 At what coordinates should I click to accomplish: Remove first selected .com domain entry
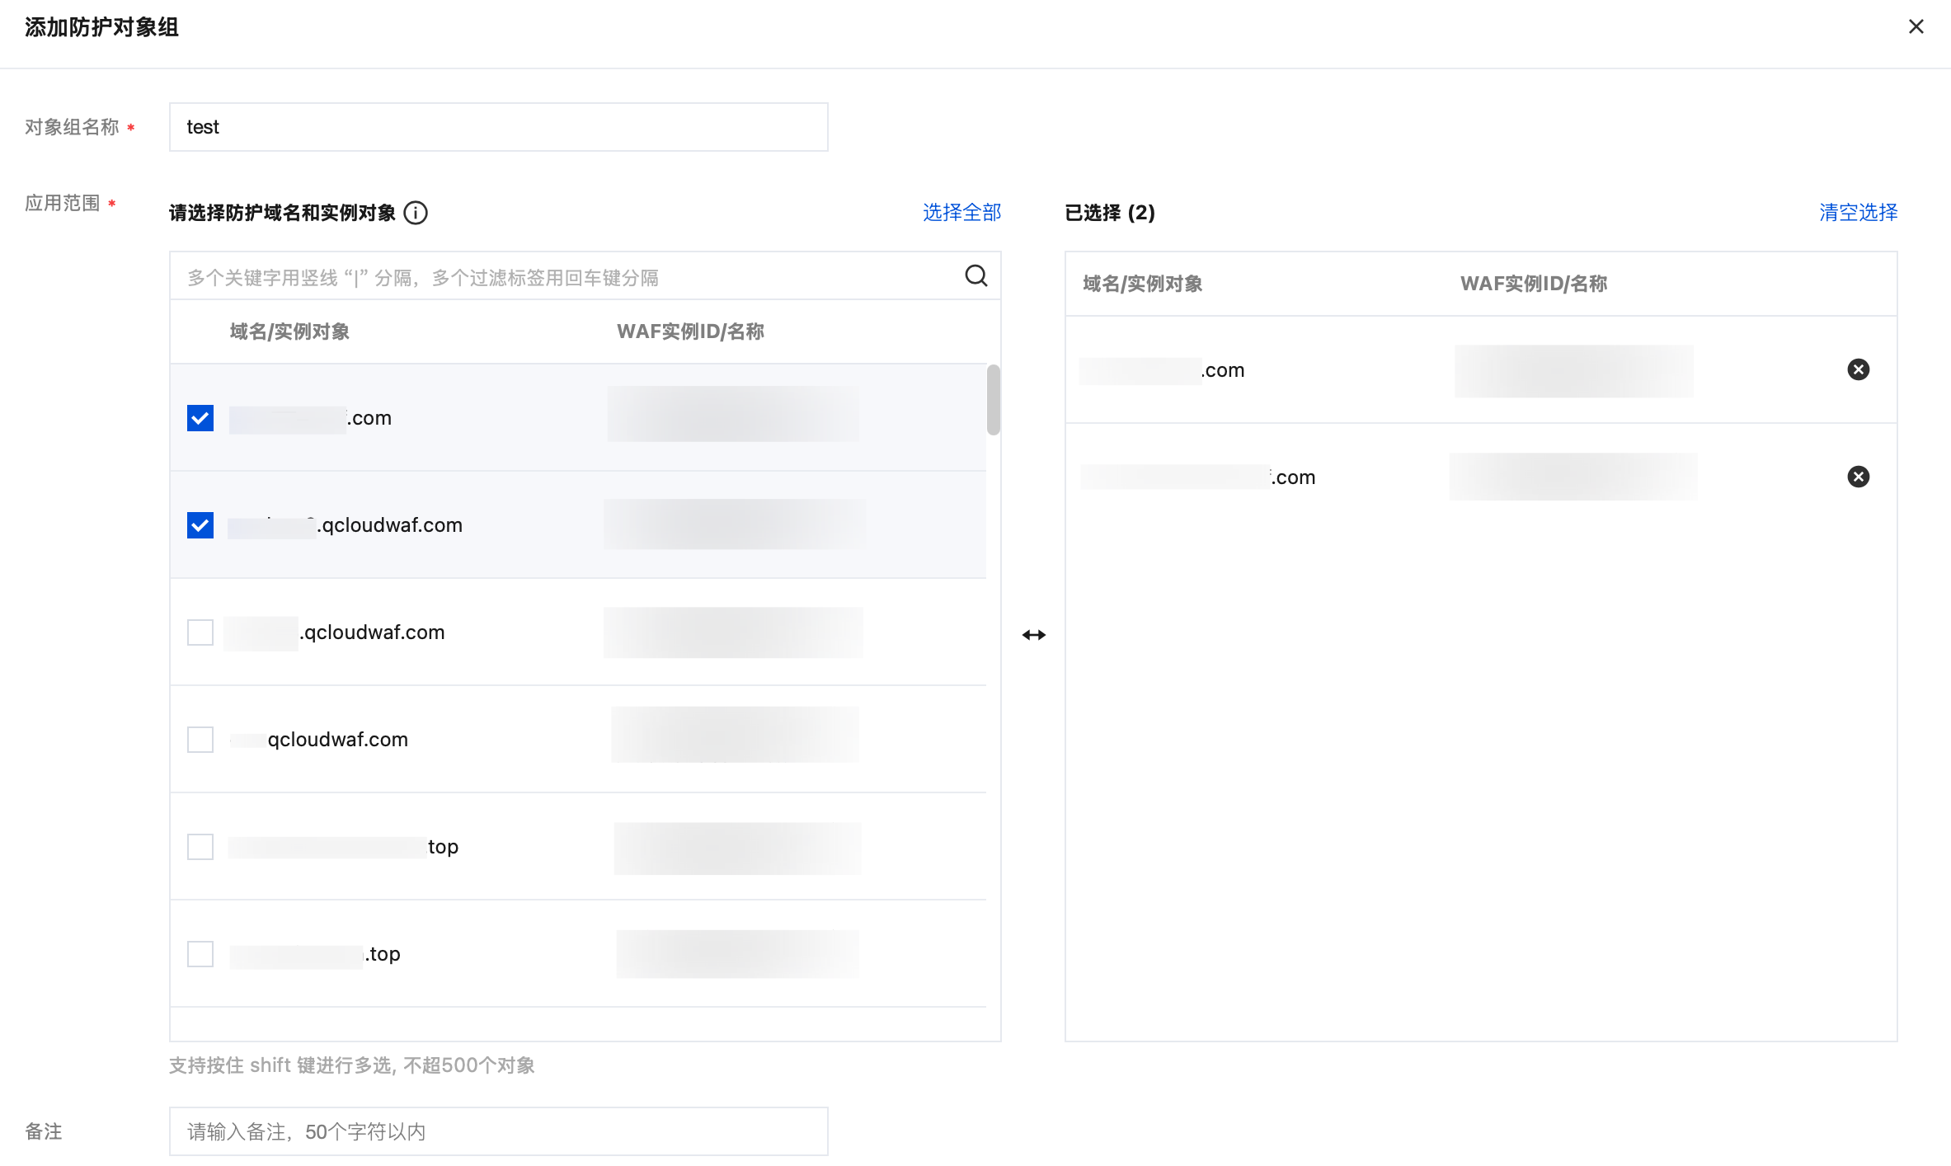[1858, 369]
